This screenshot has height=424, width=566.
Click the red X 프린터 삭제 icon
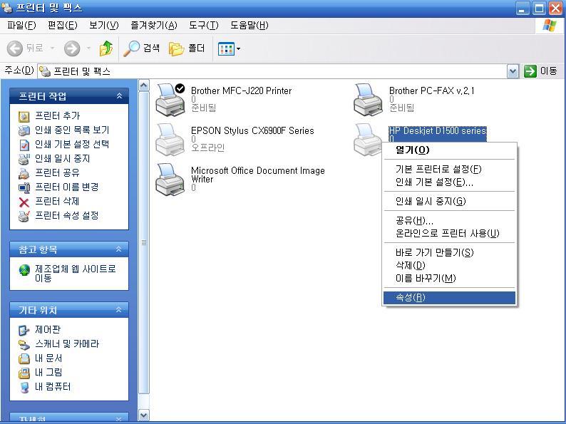(24, 202)
